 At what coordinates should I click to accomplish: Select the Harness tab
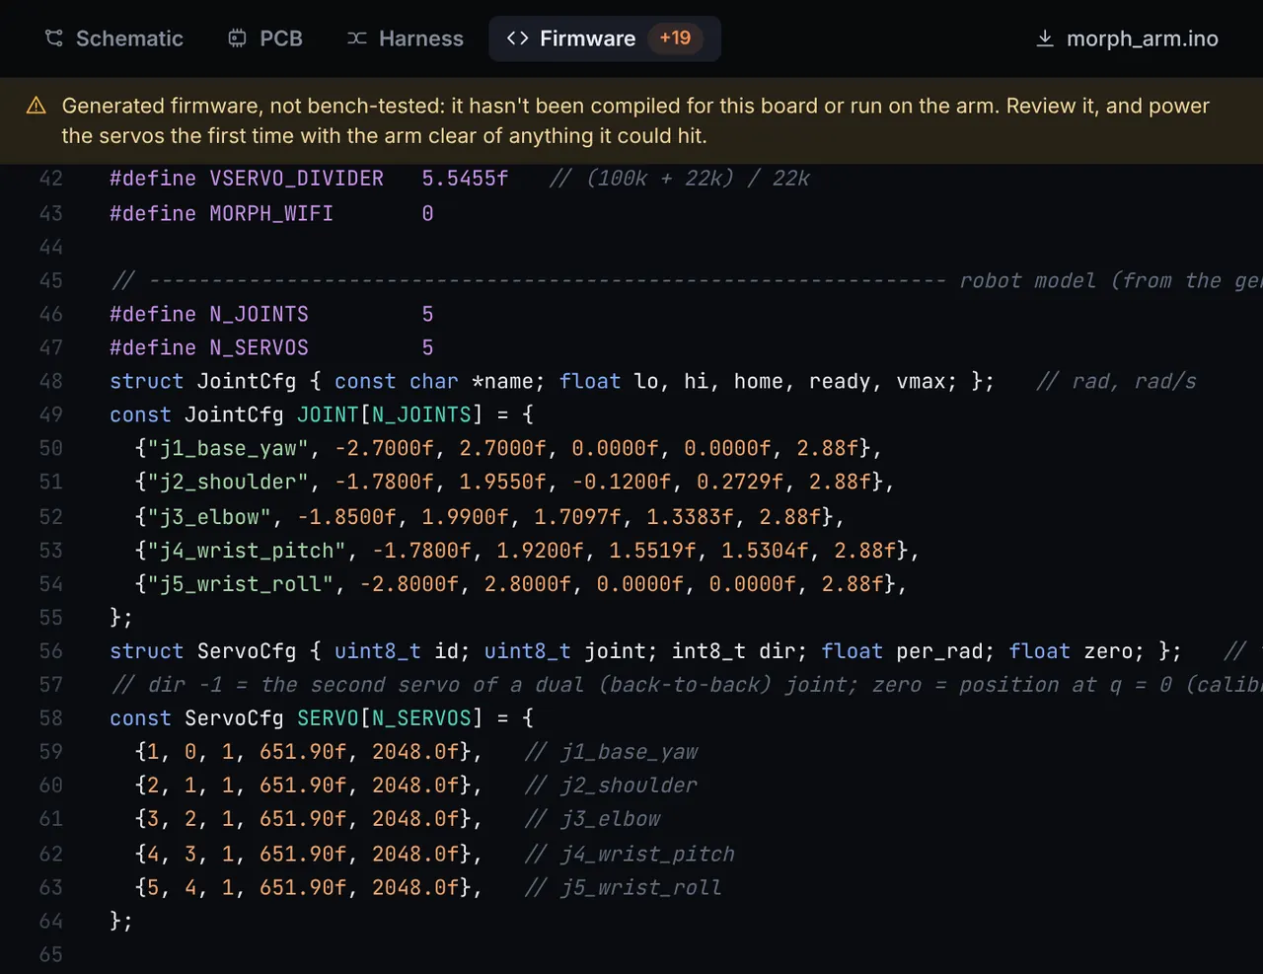[x=405, y=38]
